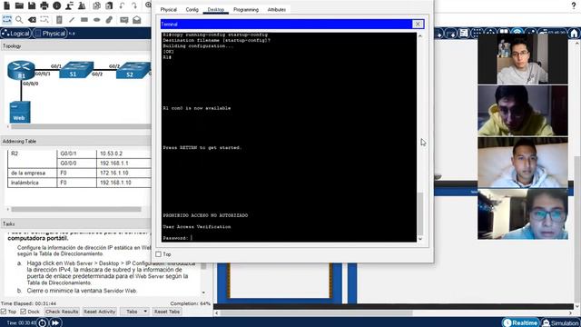Toggle the Top checkbox in activity panel

click(x=4, y=312)
